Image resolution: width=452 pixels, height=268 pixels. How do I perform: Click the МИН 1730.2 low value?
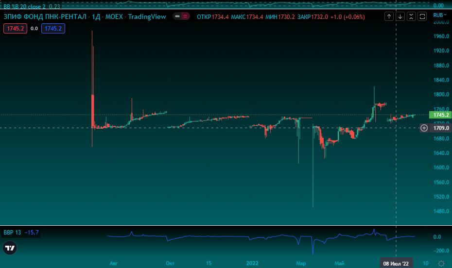[x=280, y=17]
